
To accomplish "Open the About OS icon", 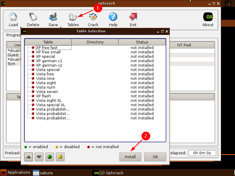I will click(x=208, y=17).
